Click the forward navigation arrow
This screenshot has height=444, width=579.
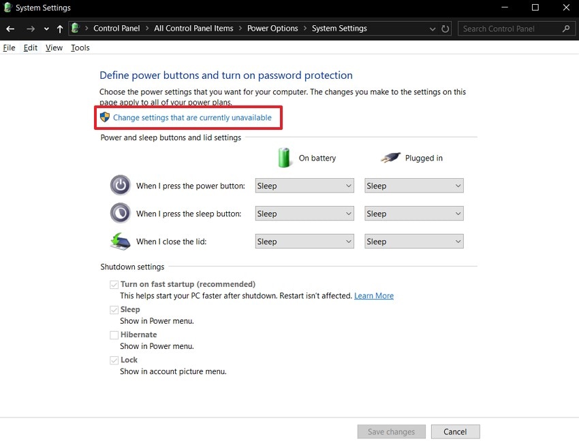click(x=30, y=29)
